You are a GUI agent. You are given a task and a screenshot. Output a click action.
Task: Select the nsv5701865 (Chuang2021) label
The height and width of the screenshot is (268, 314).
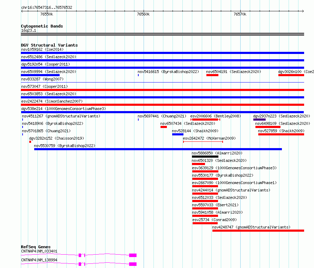click(46, 131)
